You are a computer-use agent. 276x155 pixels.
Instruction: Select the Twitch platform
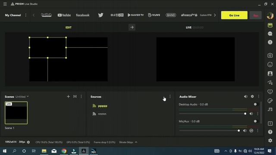pyautogui.click(x=46, y=15)
